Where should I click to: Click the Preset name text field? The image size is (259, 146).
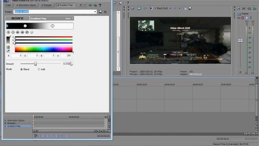[53, 12]
